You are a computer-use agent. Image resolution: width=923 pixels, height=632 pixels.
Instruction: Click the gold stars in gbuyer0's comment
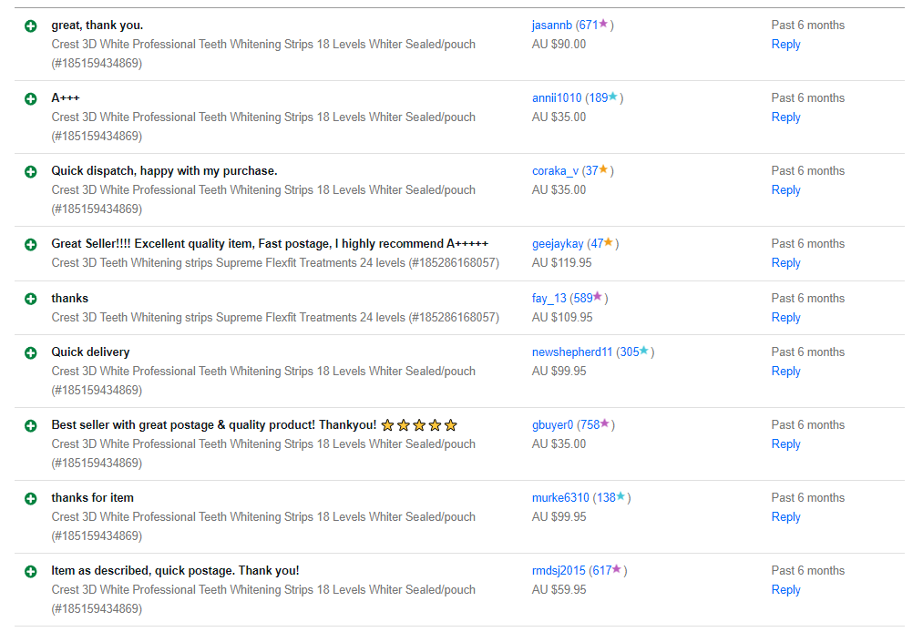tap(419, 425)
